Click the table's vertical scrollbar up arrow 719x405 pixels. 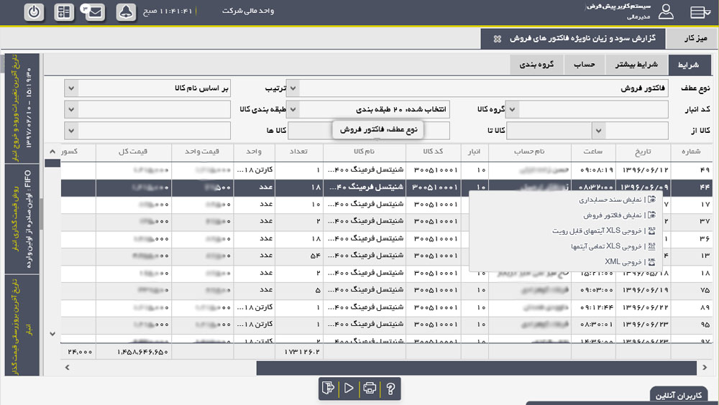click(x=52, y=152)
